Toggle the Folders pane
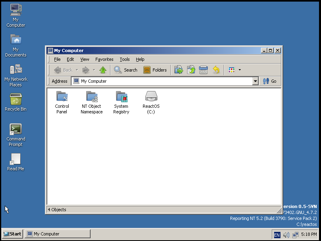This screenshot has height=241, width=321. (155, 70)
